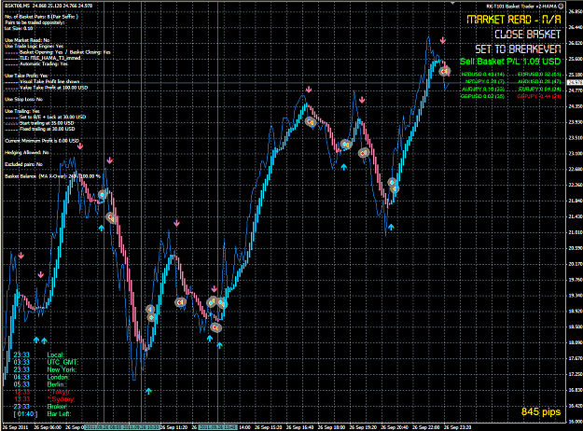Image resolution: width=583 pixels, height=431 pixels.
Task: Select the NZDUSD 0.43 pair line
Action: coord(482,75)
